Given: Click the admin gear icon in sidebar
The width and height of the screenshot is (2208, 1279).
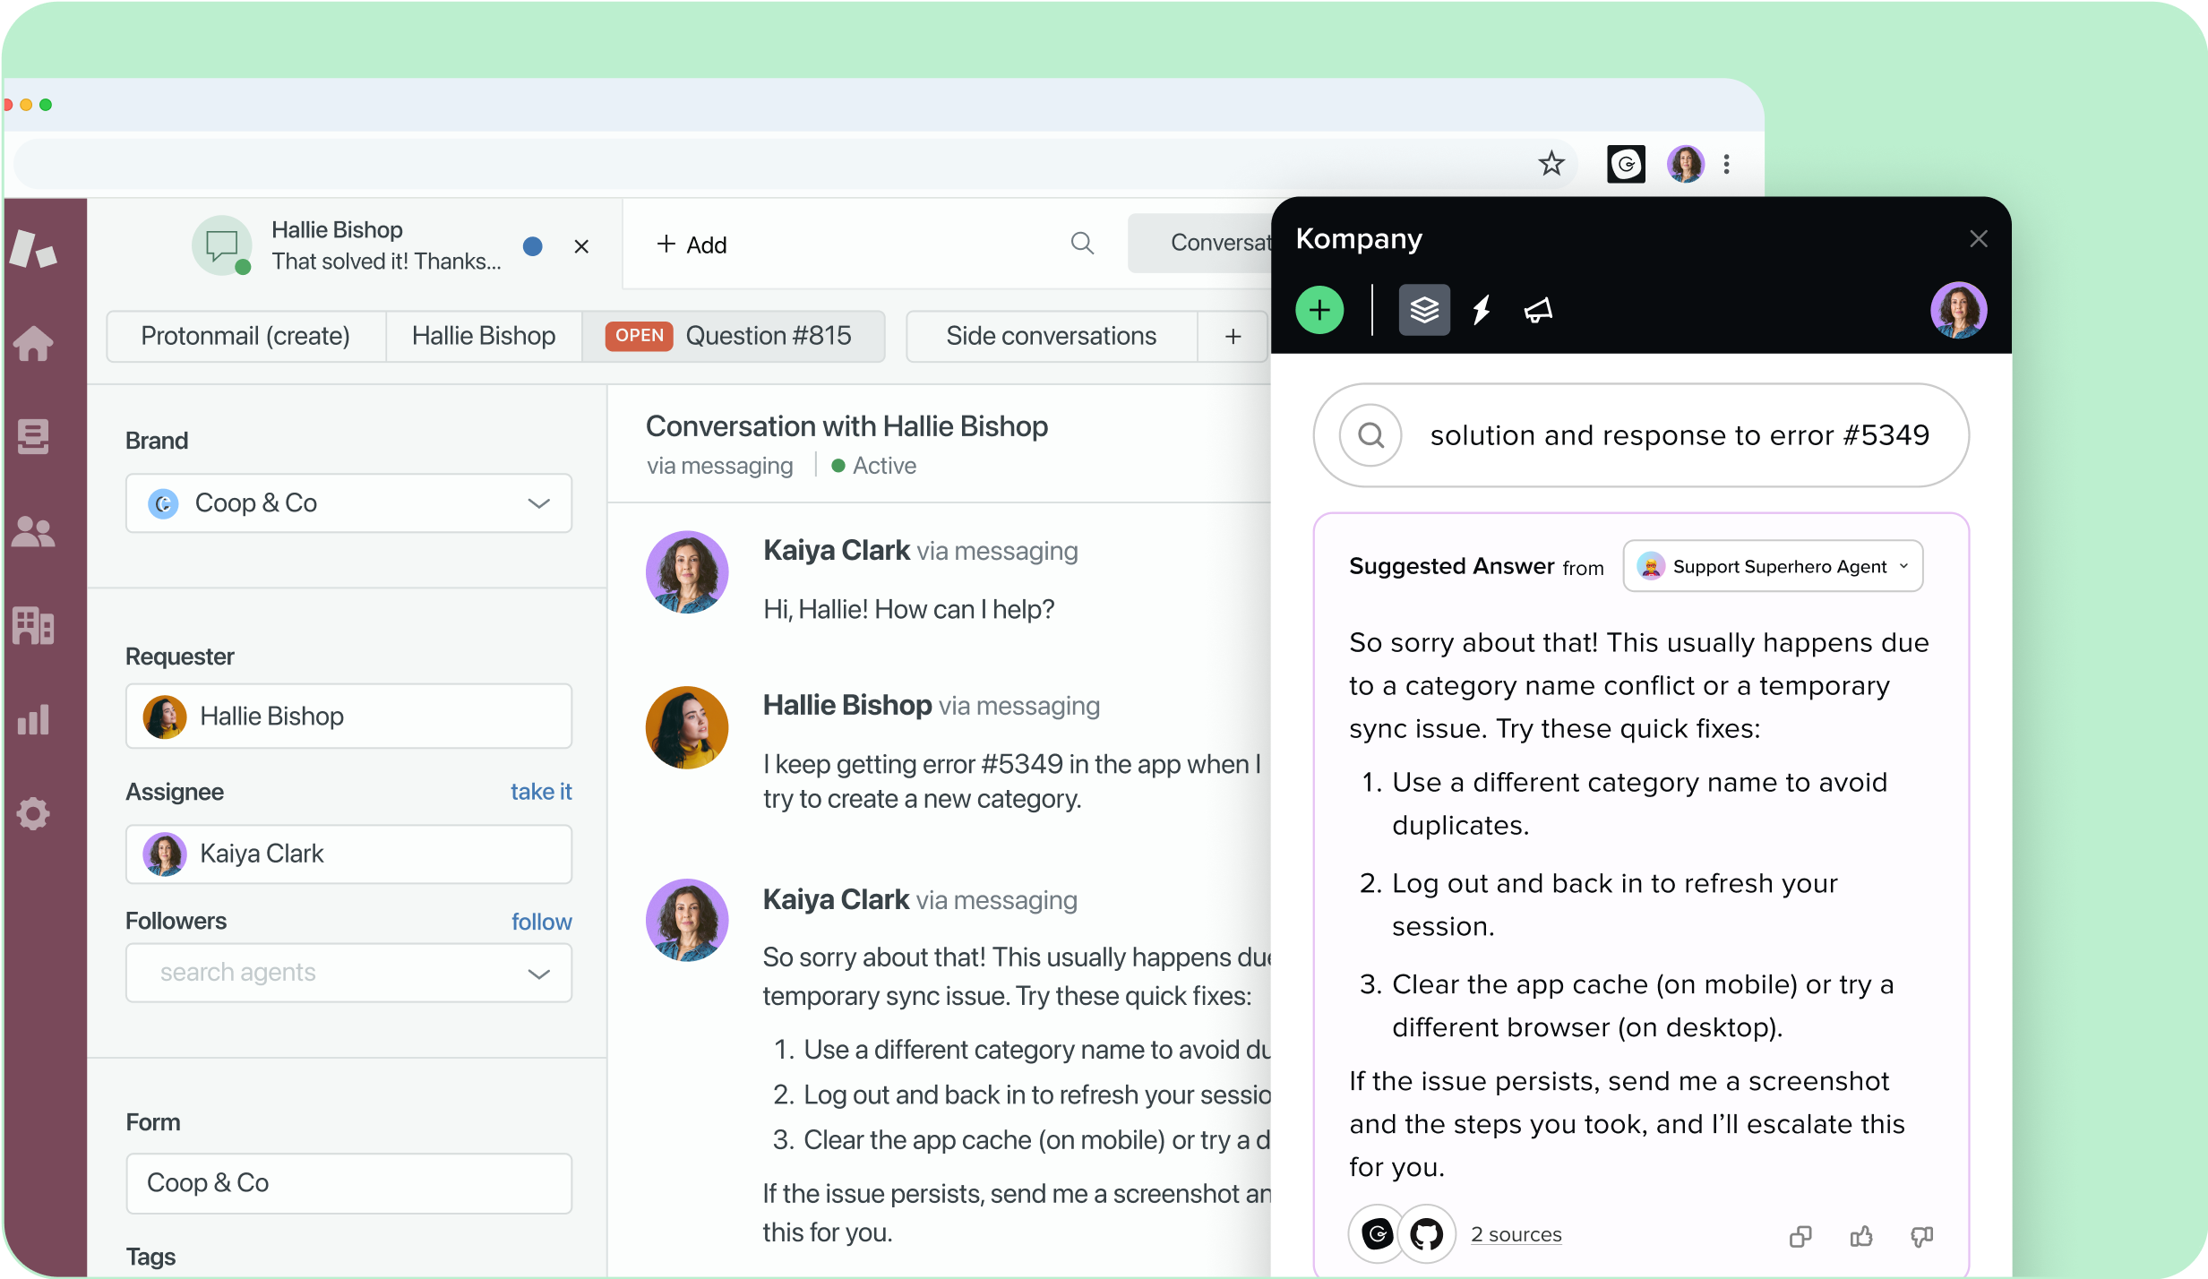Looking at the screenshot, I should click(33, 814).
